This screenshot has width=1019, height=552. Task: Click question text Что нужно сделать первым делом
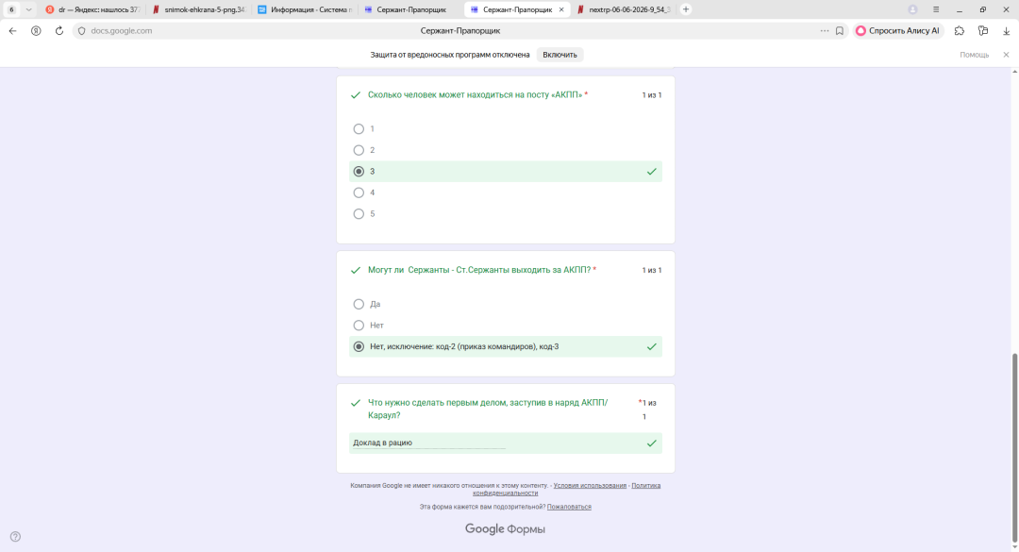coord(488,409)
